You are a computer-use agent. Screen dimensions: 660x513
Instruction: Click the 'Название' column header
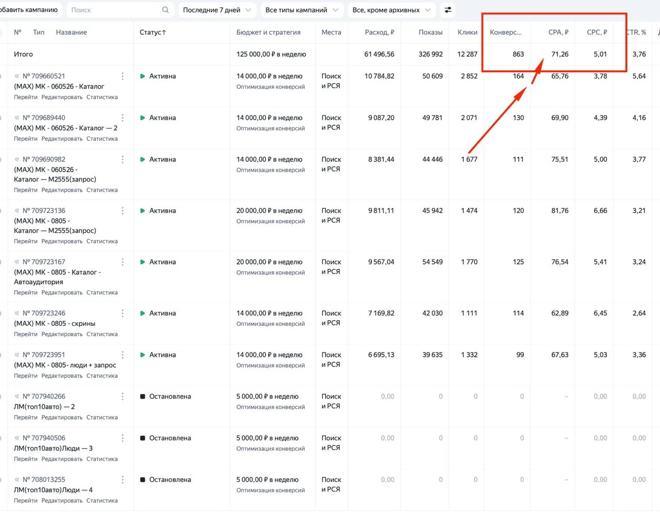[71, 32]
